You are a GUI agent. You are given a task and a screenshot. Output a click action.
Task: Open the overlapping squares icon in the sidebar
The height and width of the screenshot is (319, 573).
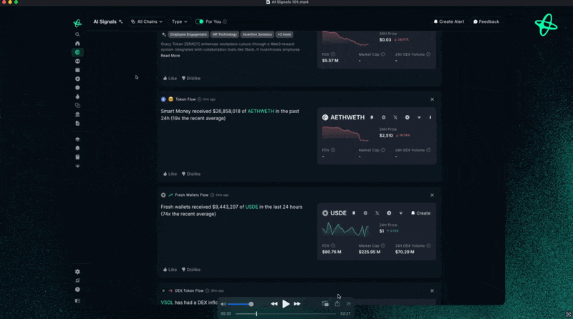coord(77,105)
